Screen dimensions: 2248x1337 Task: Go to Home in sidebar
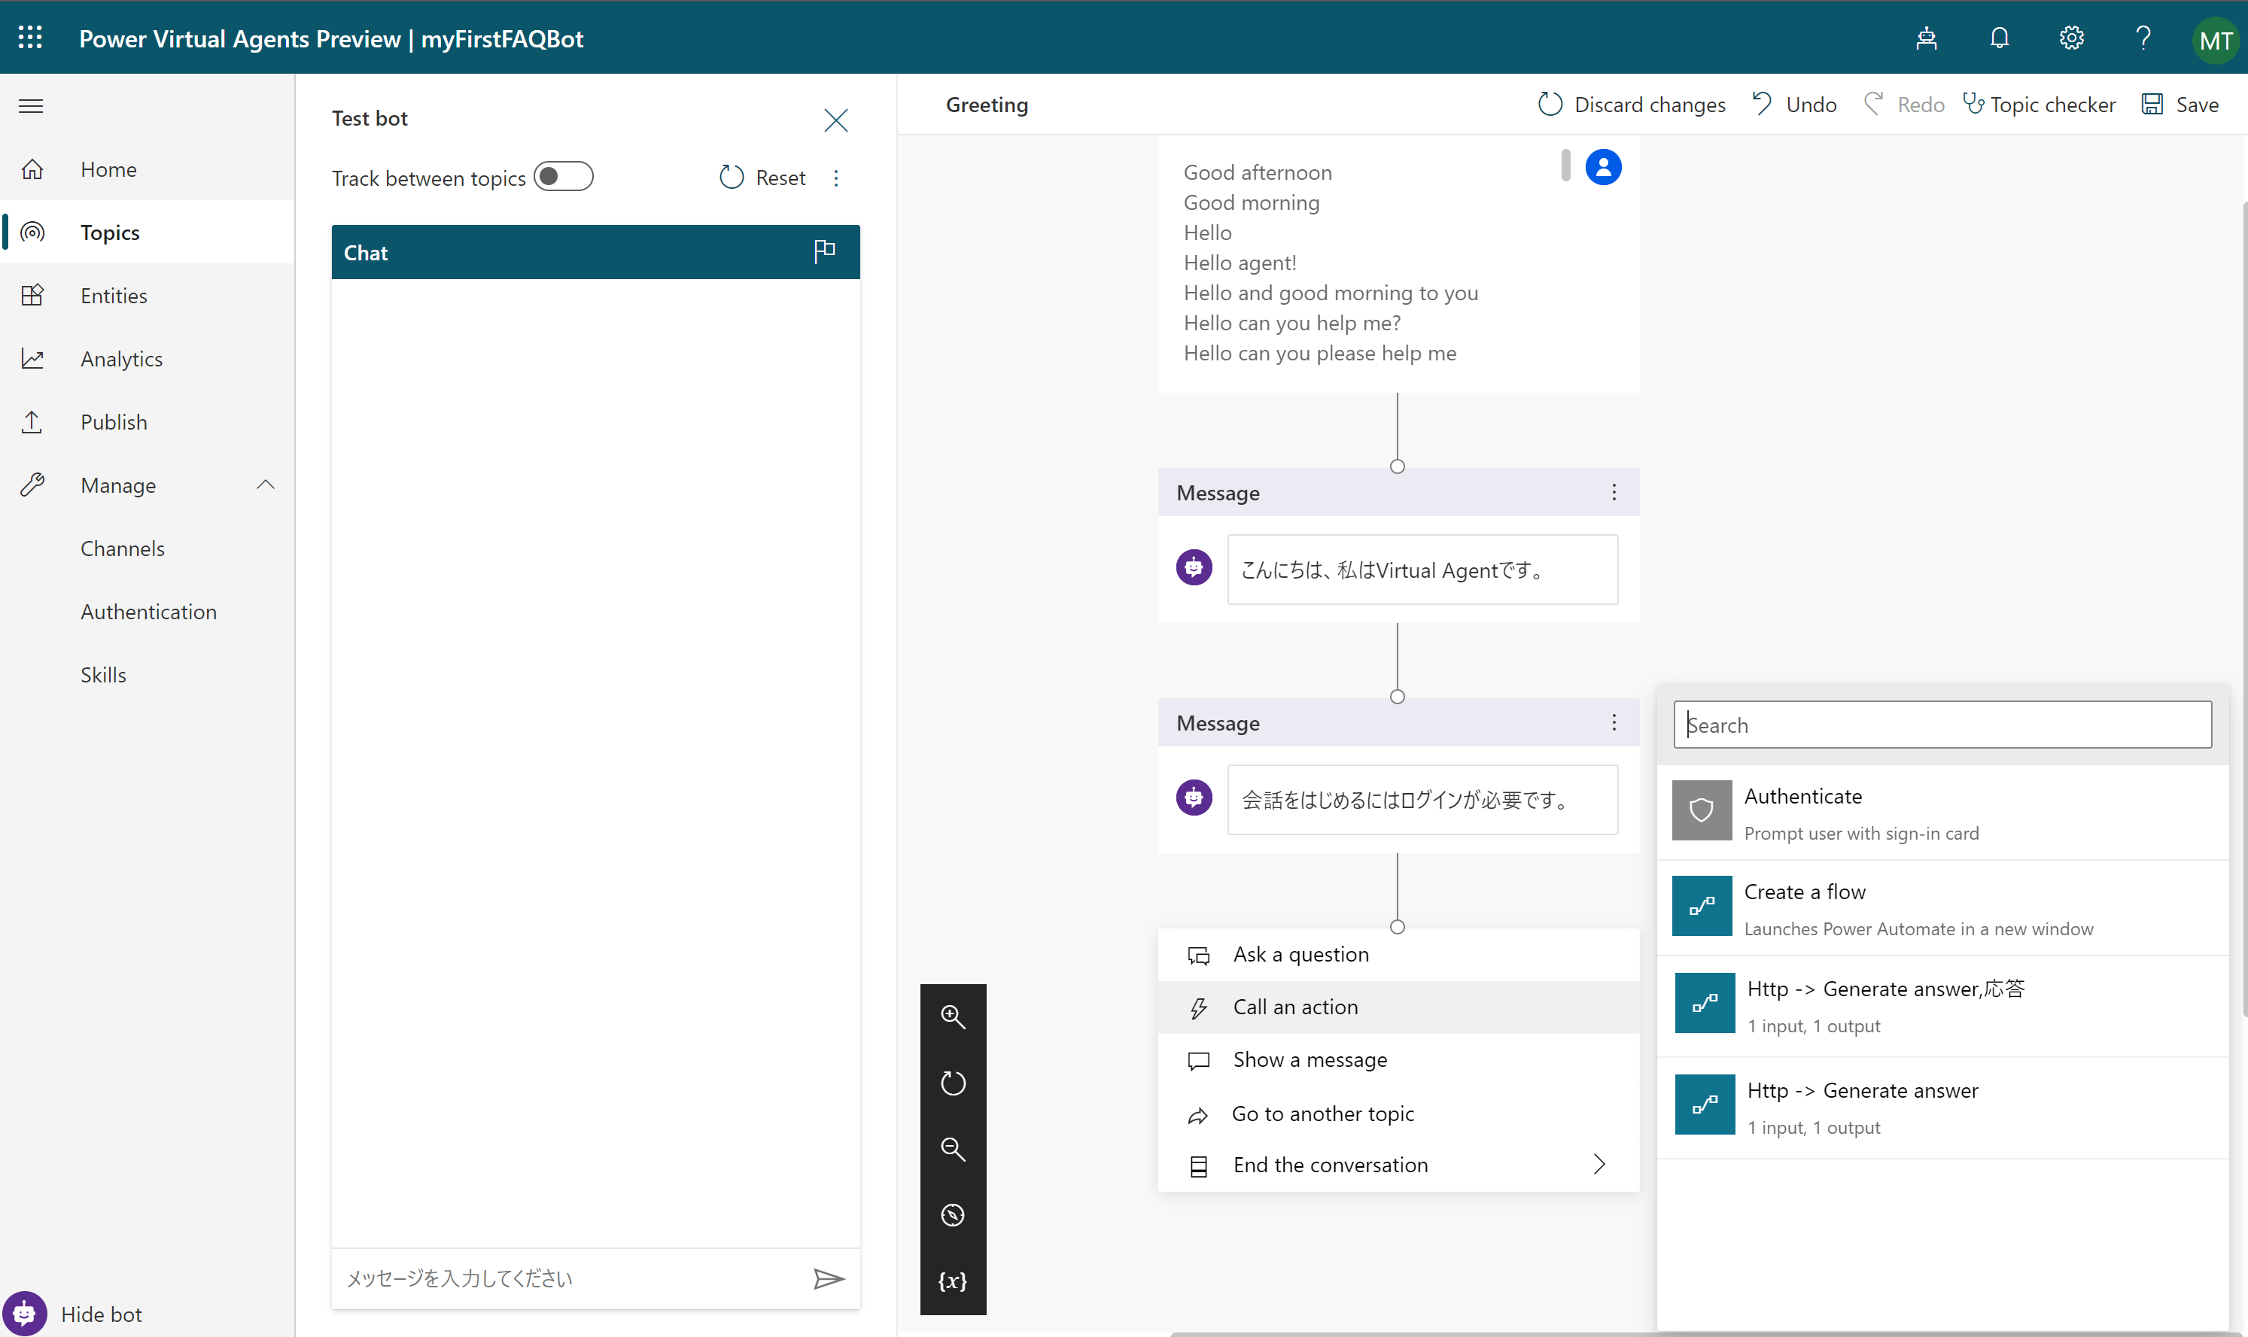(148, 169)
